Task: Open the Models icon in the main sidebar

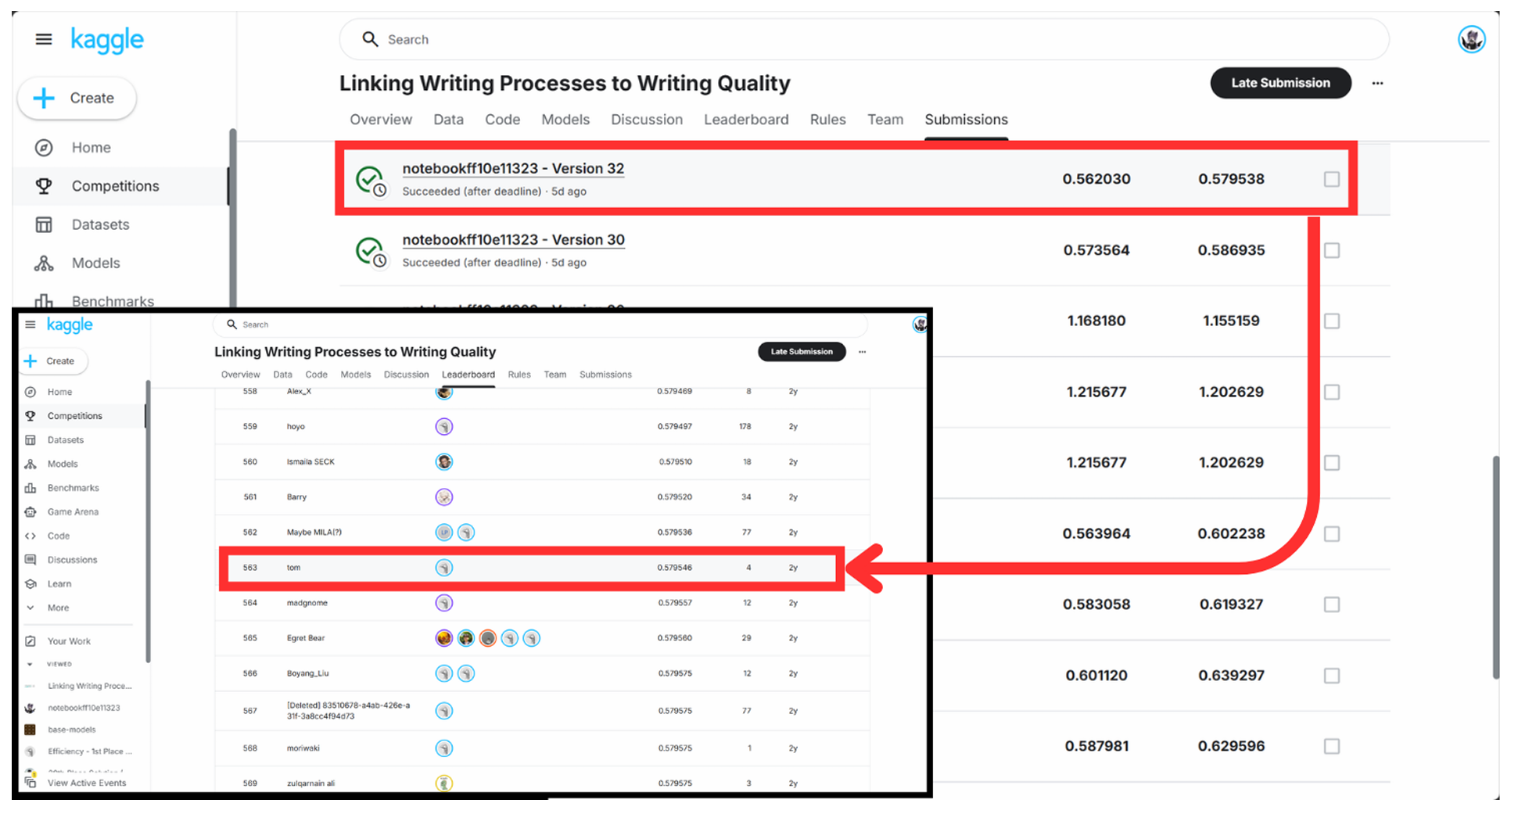Action: tap(44, 264)
